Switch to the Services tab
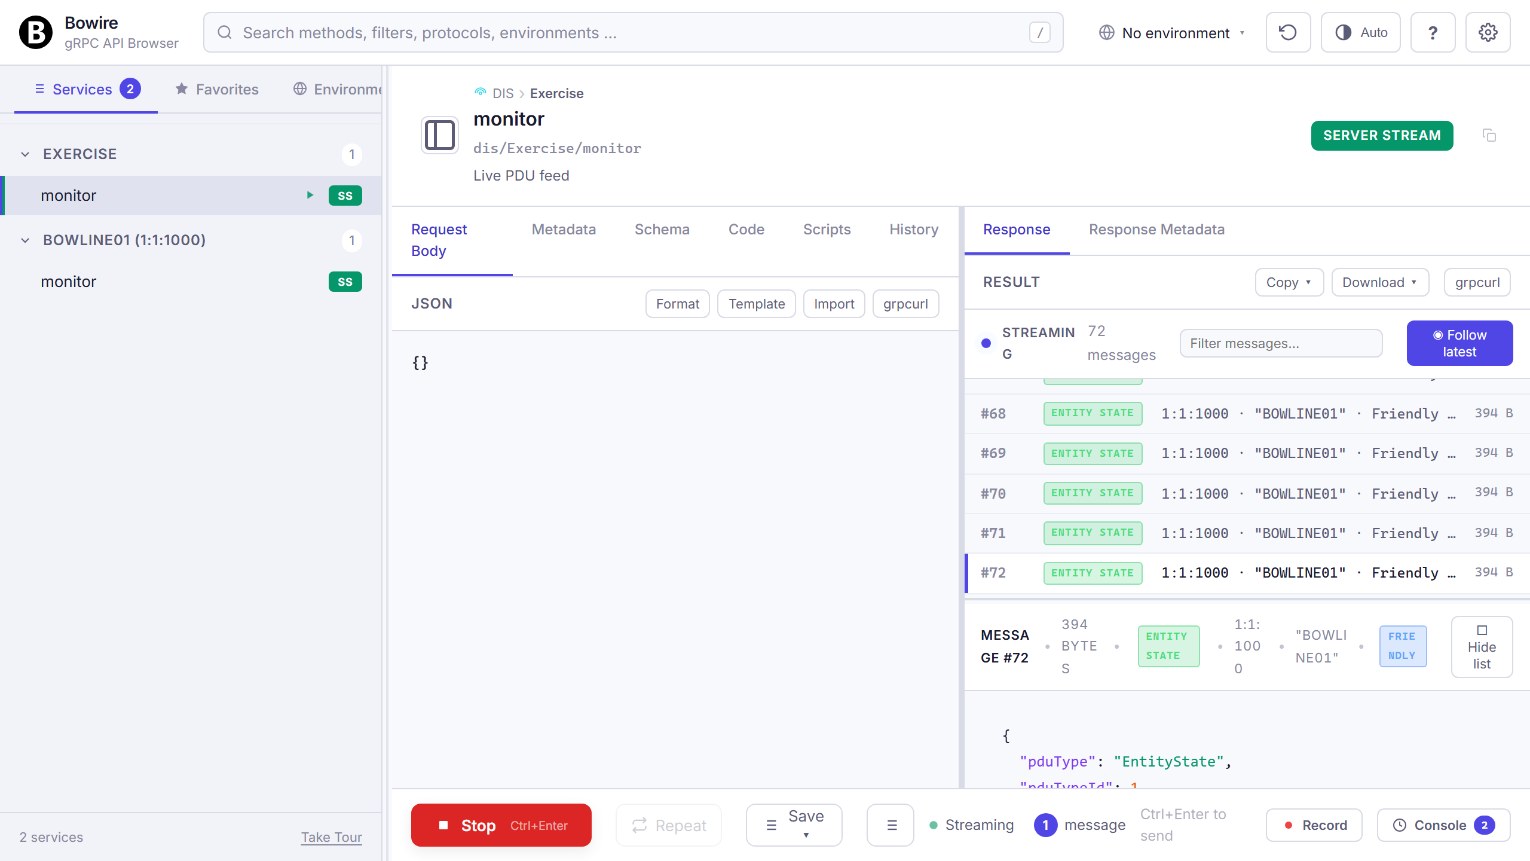Screen dimensions: 1530x861 [86, 89]
